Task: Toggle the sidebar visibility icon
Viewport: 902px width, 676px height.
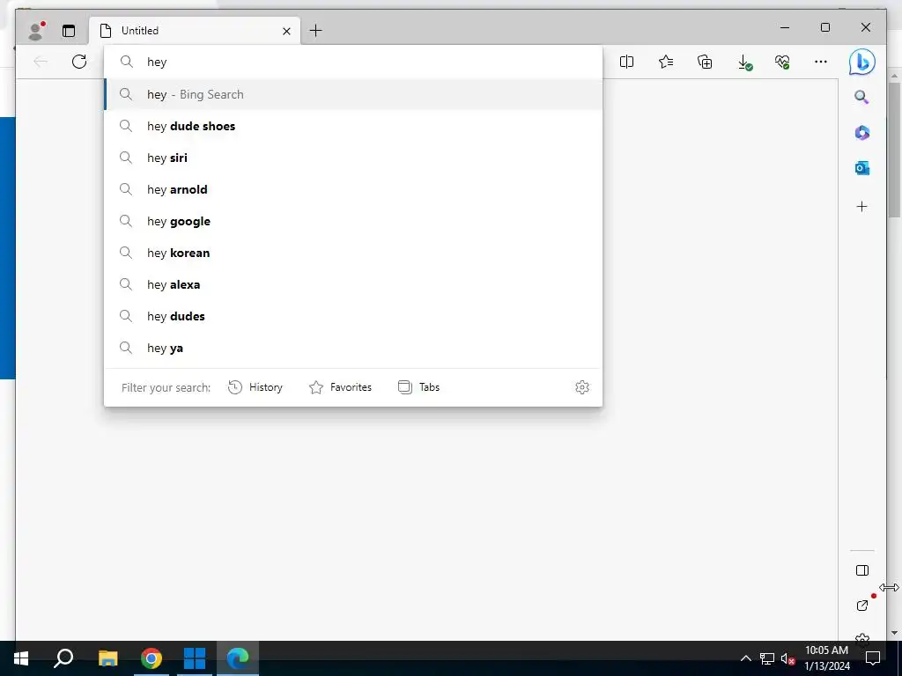Action: tap(861, 570)
